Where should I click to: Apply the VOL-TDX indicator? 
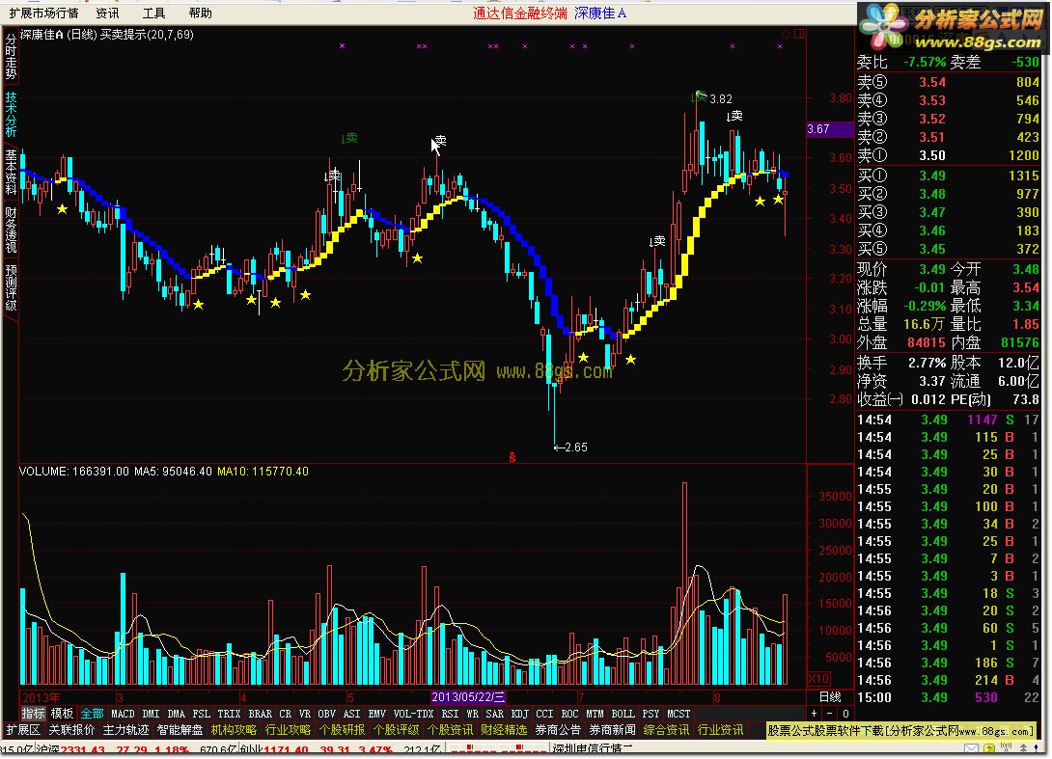413,714
